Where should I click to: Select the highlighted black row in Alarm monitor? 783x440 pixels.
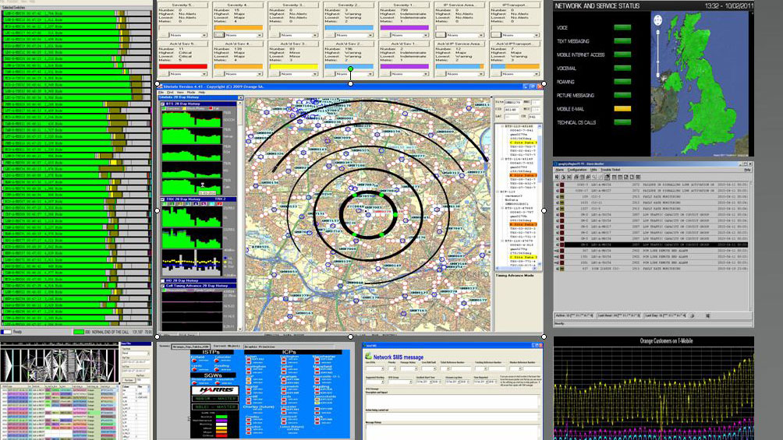(x=651, y=245)
